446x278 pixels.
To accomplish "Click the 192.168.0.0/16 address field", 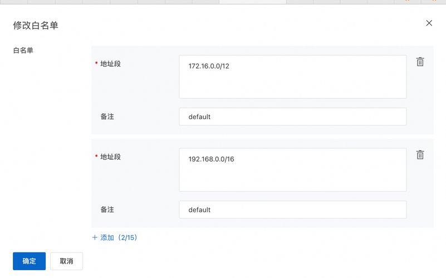I will [293, 170].
